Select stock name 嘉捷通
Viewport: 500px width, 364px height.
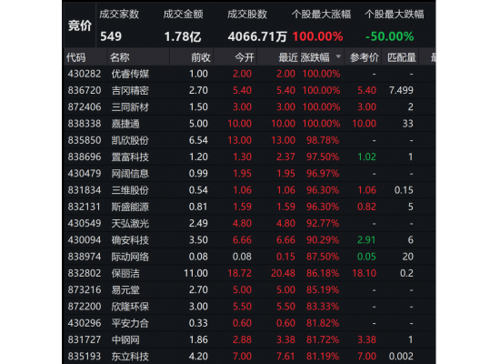point(125,124)
